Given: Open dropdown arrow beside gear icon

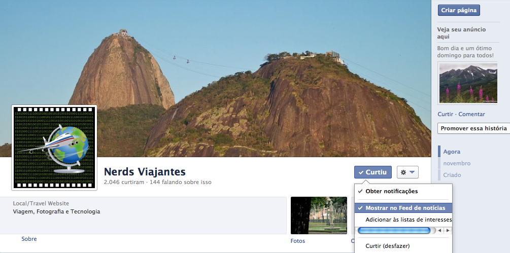Looking at the screenshot, I should tap(412, 172).
